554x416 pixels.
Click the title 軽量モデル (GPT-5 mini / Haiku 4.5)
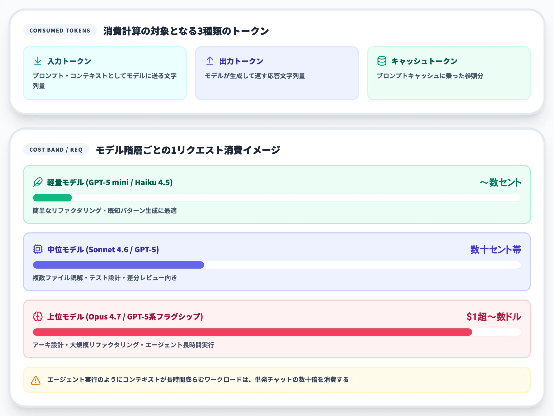110,182
